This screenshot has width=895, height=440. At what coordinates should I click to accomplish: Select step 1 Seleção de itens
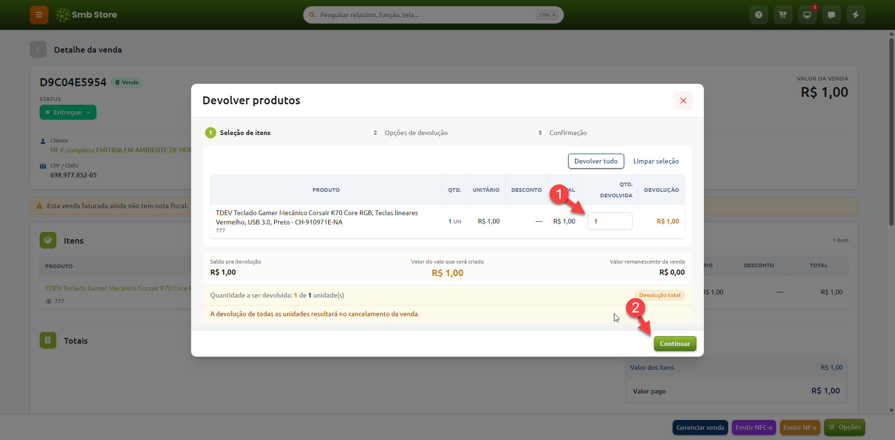[x=238, y=133]
